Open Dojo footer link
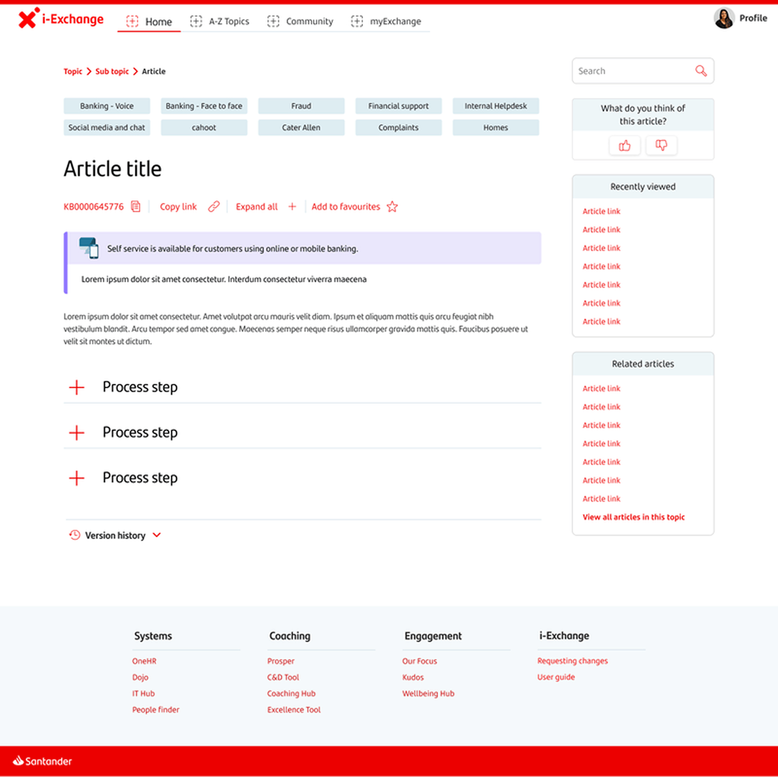This screenshot has height=777, width=778. tap(140, 677)
